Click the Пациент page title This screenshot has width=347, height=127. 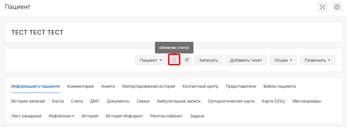[x=18, y=7]
